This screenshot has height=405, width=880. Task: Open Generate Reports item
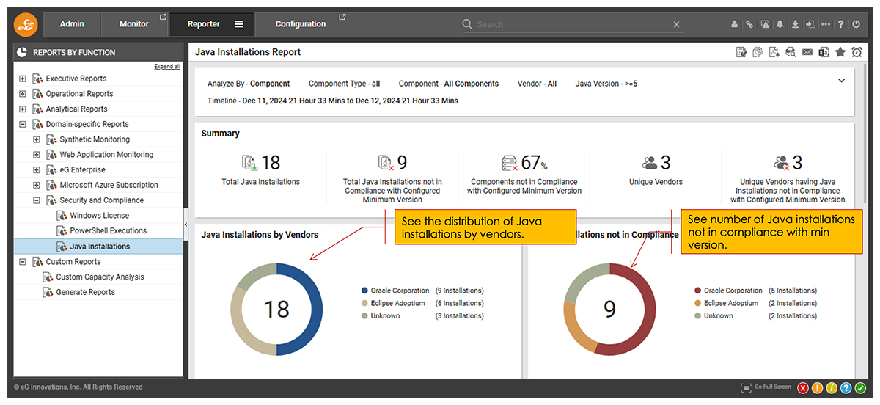tap(85, 293)
